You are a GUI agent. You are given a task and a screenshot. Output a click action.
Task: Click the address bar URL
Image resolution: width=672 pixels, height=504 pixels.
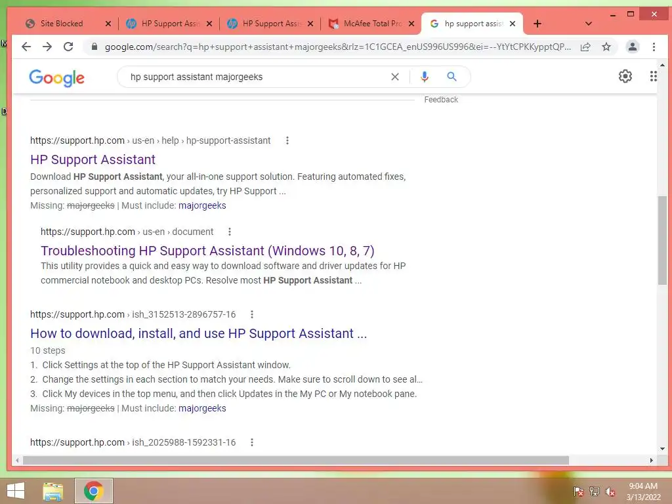(x=338, y=47)
